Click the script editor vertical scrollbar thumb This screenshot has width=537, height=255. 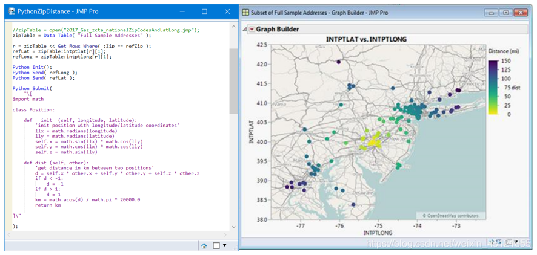[233, 81]
